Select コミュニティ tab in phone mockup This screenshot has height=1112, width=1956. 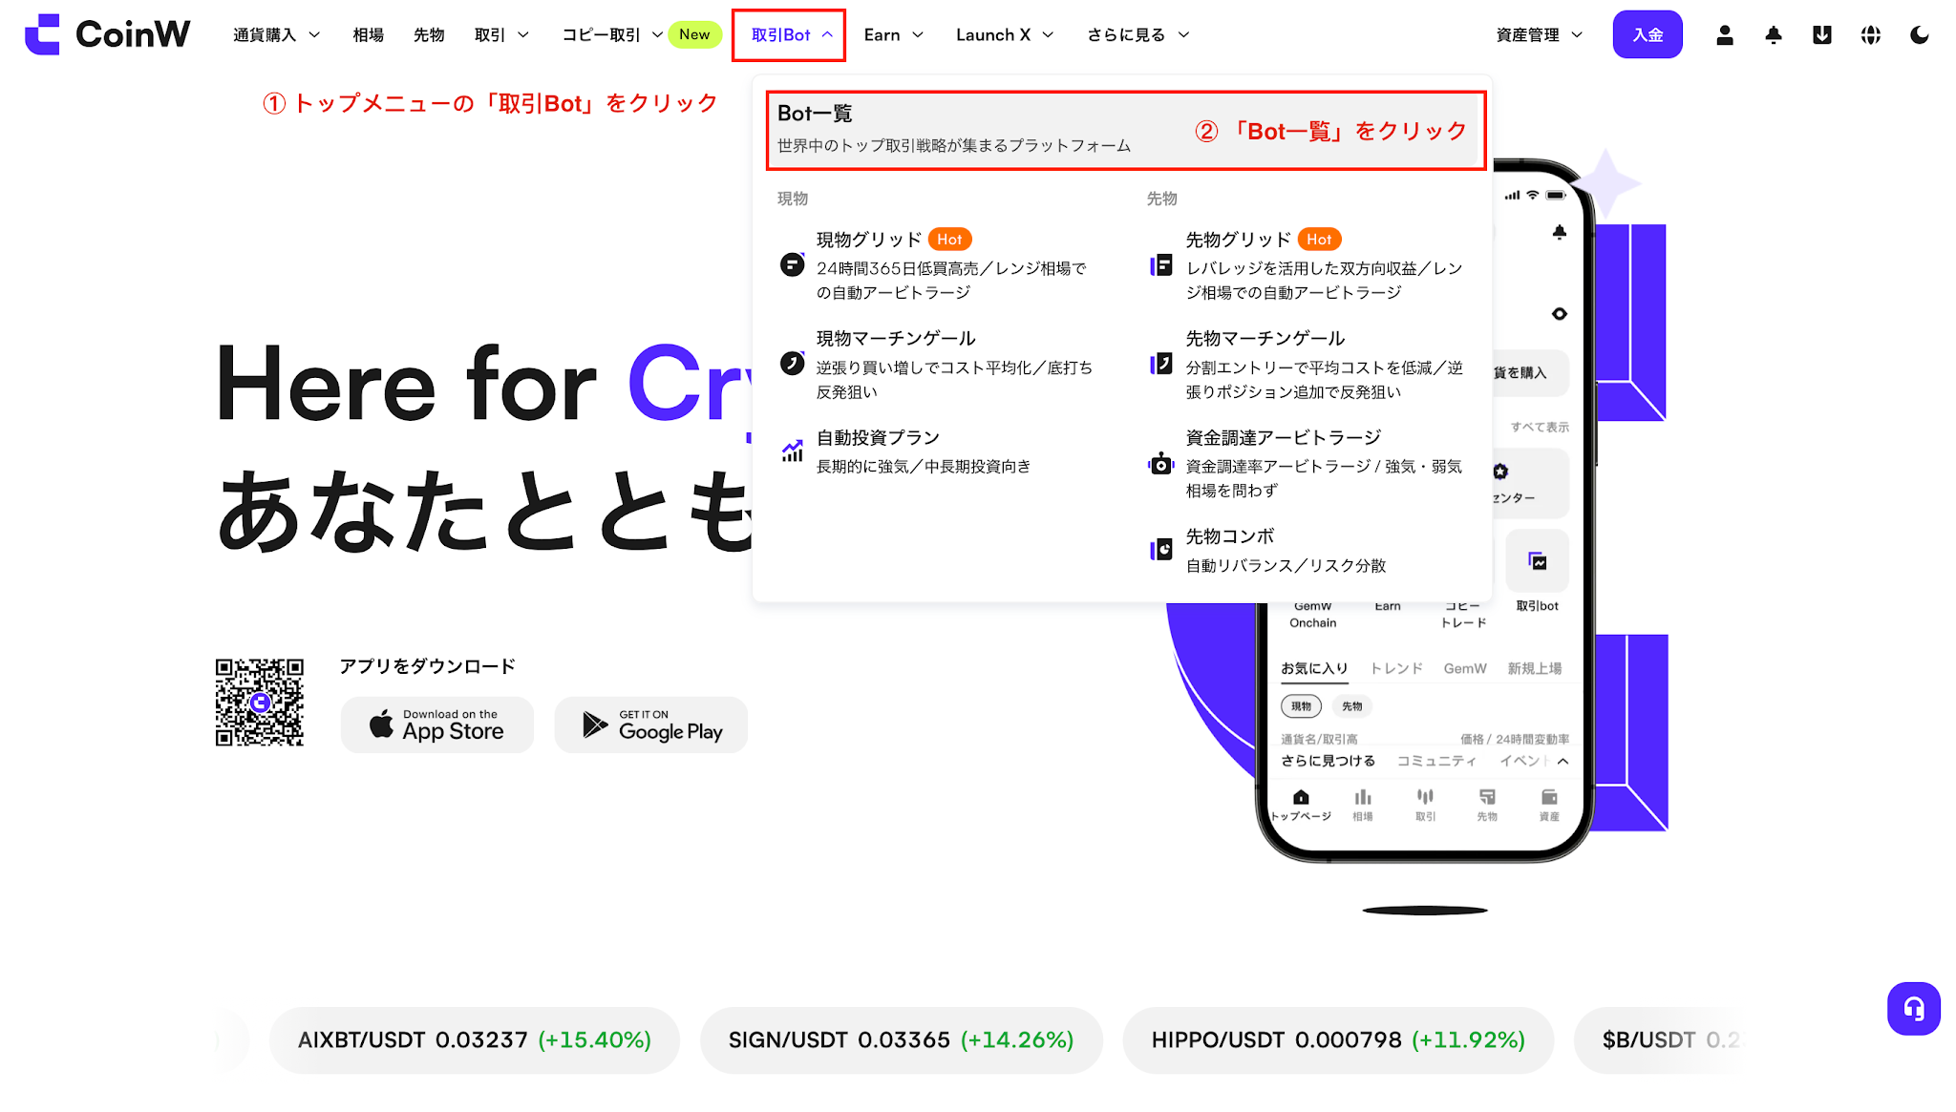(x=1436, y=761)
